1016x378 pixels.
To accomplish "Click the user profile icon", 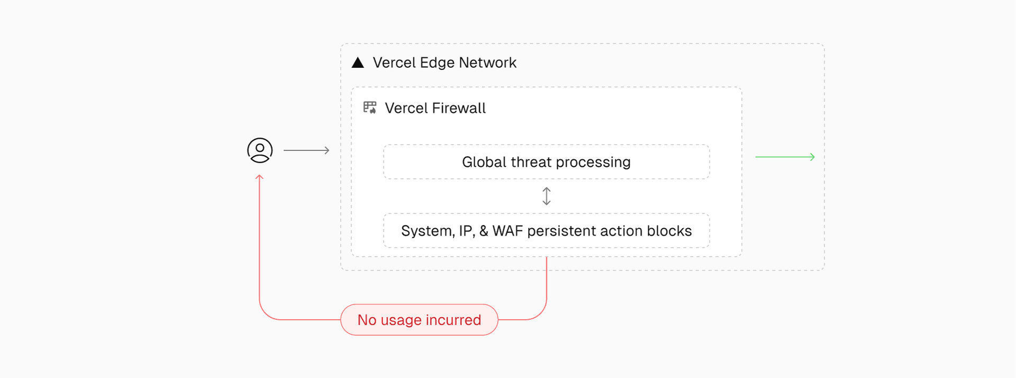I will click(x=260, y=150).
